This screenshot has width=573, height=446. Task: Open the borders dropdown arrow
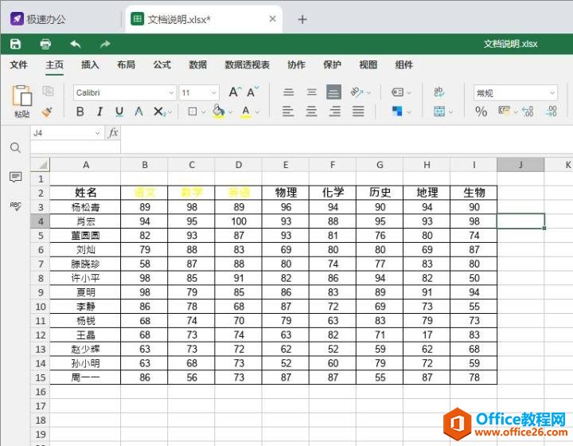[204, 111]
